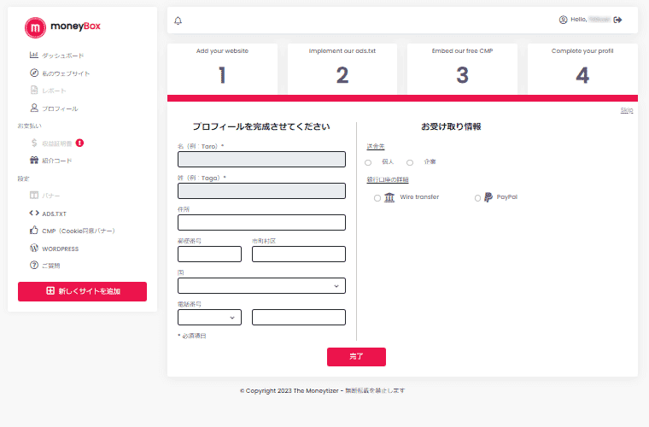The width and height of the screenshot is (649, 427).
Task: Click the Skip link
Action: pyautogui.click(x=627, y=110)
